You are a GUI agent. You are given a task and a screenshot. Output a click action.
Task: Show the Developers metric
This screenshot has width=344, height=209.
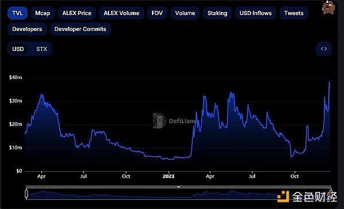(27, 29)
